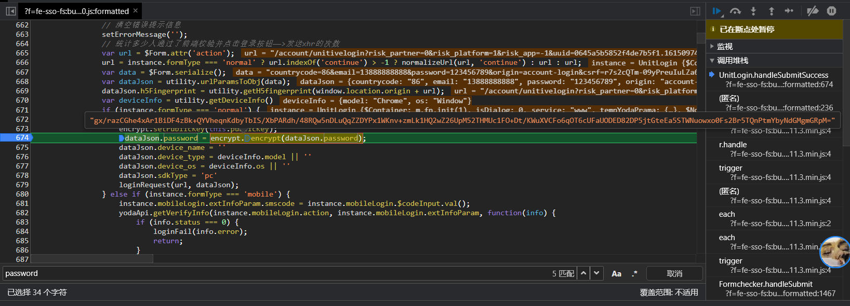Image resolution: width=850 pixels, height=306 pixels.
Task: Click the 已选择 34 个字符 status text
Action: tap(37, 293)
